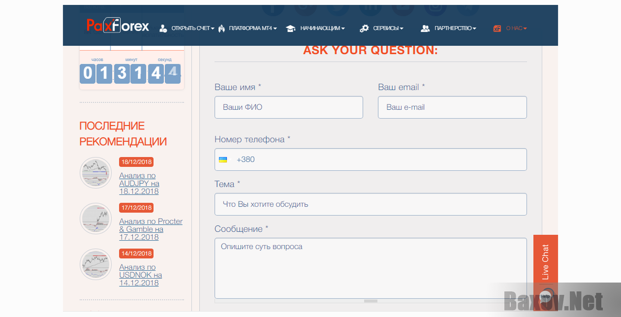Click the About Us XF icon

[497, 28]
